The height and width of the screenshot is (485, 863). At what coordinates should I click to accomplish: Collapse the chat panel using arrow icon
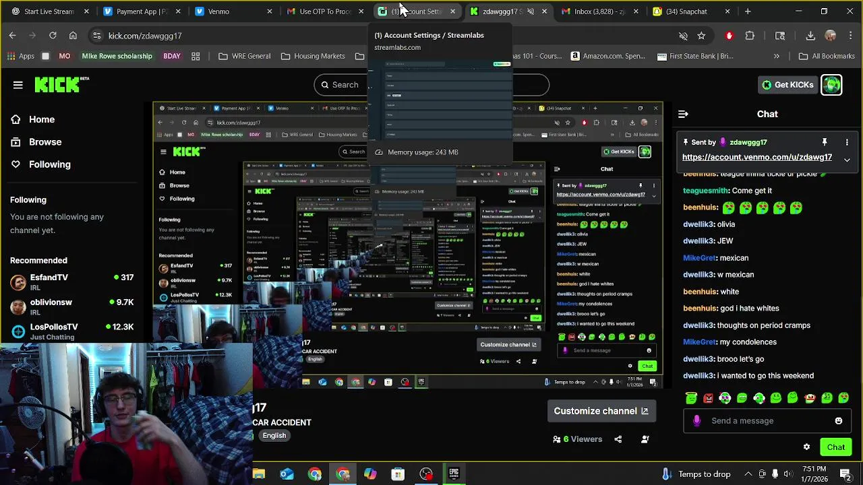pyautogui.click(x=683, y=114)
